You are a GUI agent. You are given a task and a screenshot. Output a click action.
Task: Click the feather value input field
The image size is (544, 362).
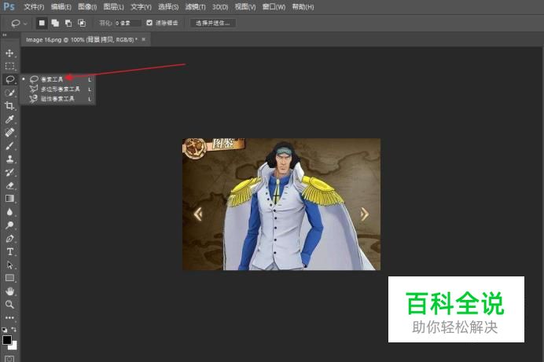click(x=127, y=24)
